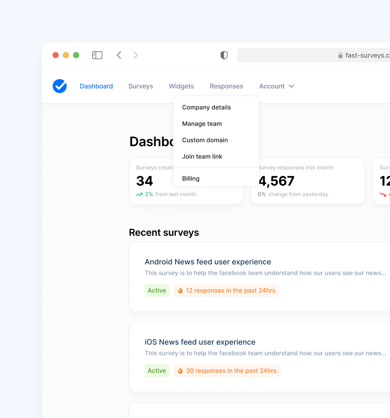The image size is (390, 418).
Task: Click the flame icon beside 12 responses
Action: tap(180, 291)
